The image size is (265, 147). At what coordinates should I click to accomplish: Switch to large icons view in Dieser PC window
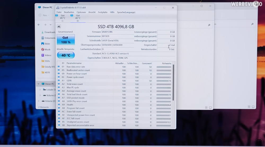point(210,108)
